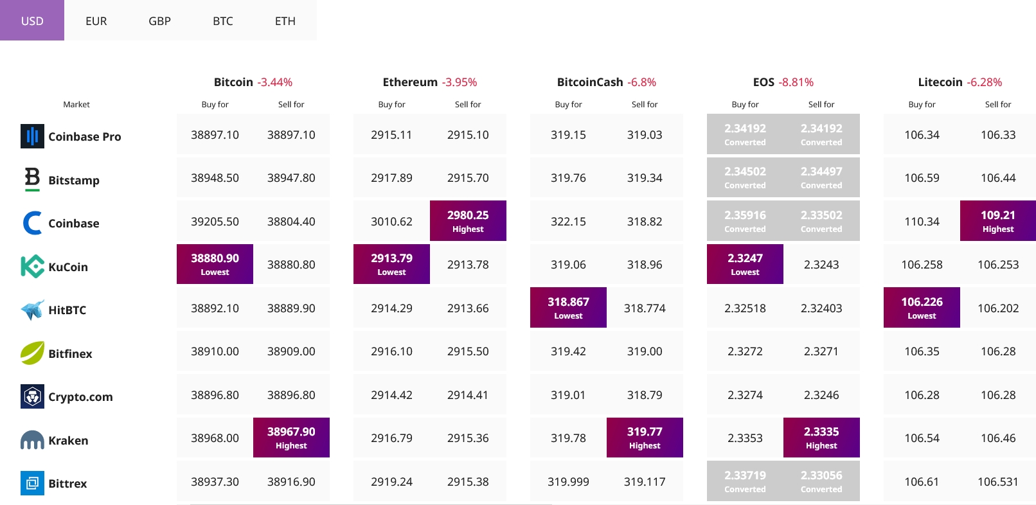Select the GBP currency tab
Screen dimensions: 1036x505
(159, 21)
